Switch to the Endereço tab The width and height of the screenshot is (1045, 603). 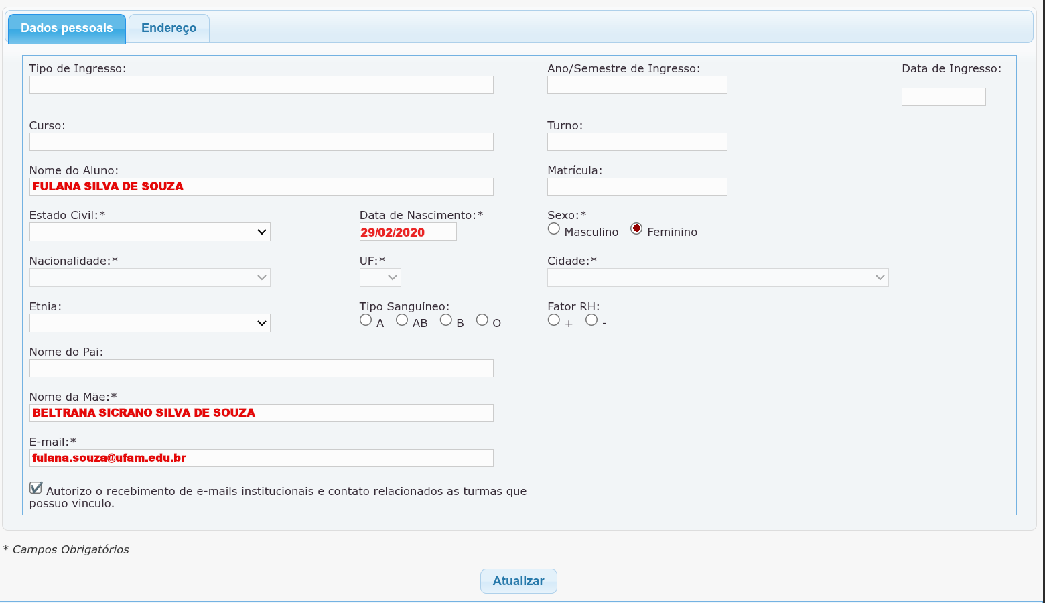[x=169, y=28]
